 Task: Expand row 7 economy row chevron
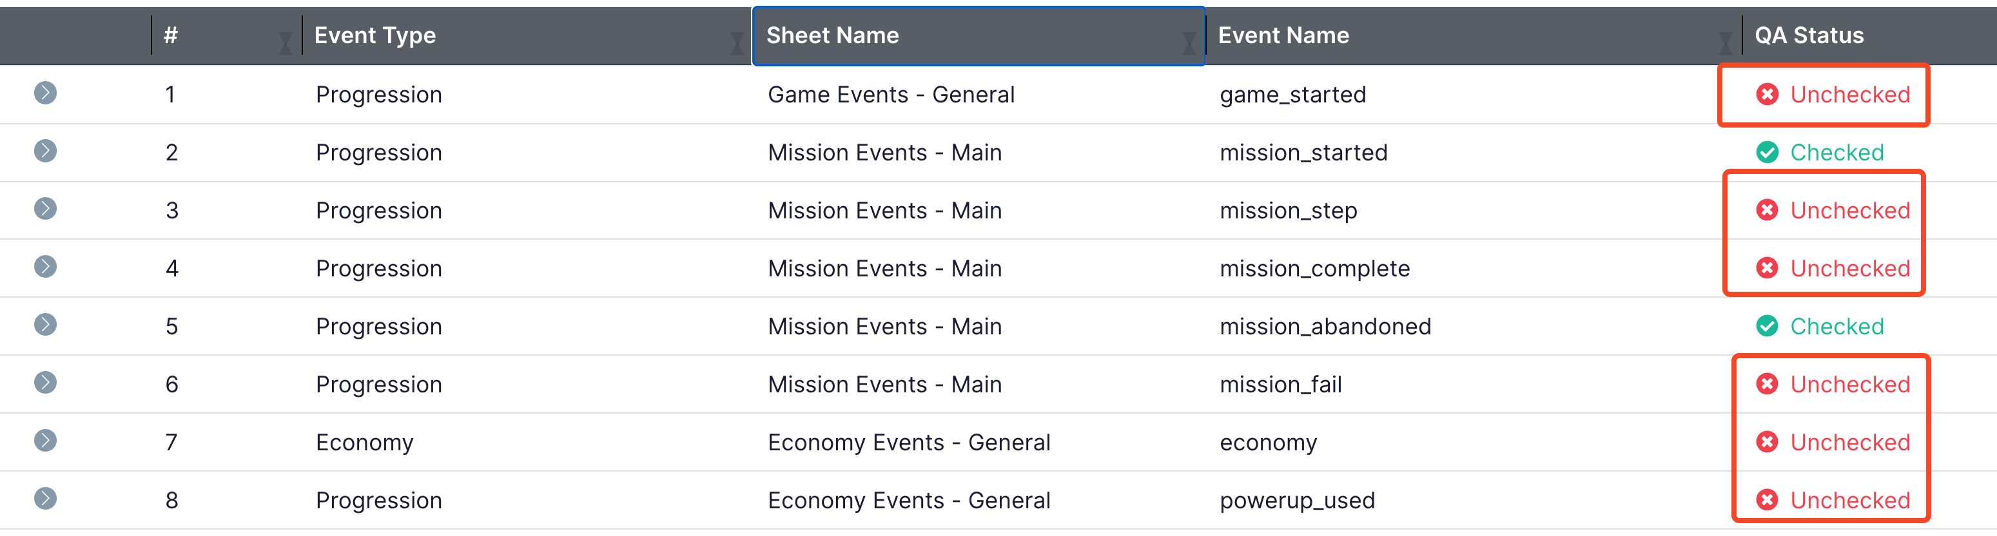[46, 441]
